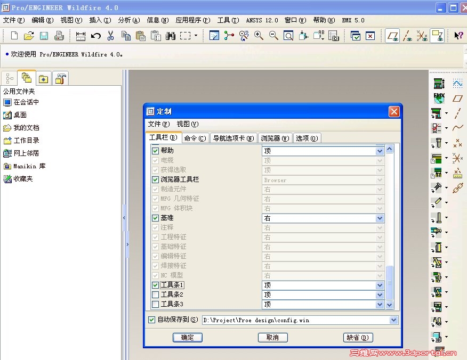Switch to the 导航选项卡(N) tab

pos(233,138)
